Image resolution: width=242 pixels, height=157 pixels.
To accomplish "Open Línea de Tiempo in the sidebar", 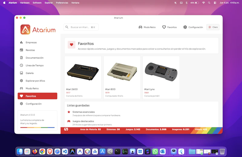I will [37, 65].
